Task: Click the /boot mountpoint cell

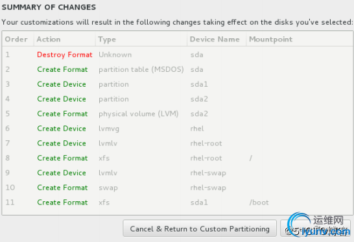Action: pos(259,203)
